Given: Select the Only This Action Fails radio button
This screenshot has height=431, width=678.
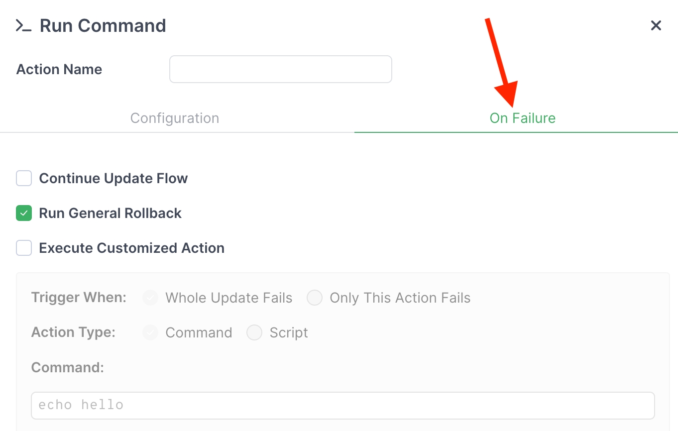Looking at the screenshot, I should pyautogui.click(x=315, y=298).
